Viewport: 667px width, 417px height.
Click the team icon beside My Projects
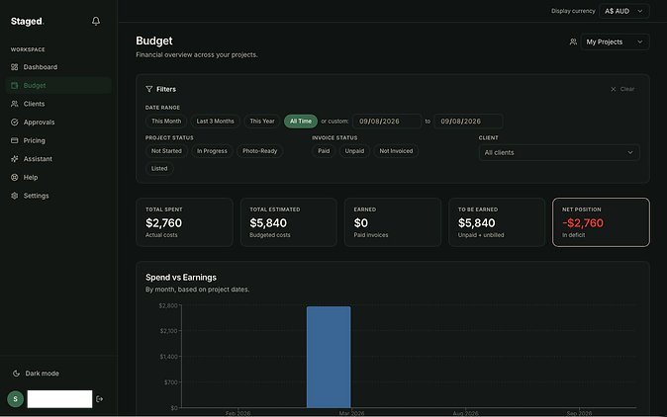click(573, 42)
